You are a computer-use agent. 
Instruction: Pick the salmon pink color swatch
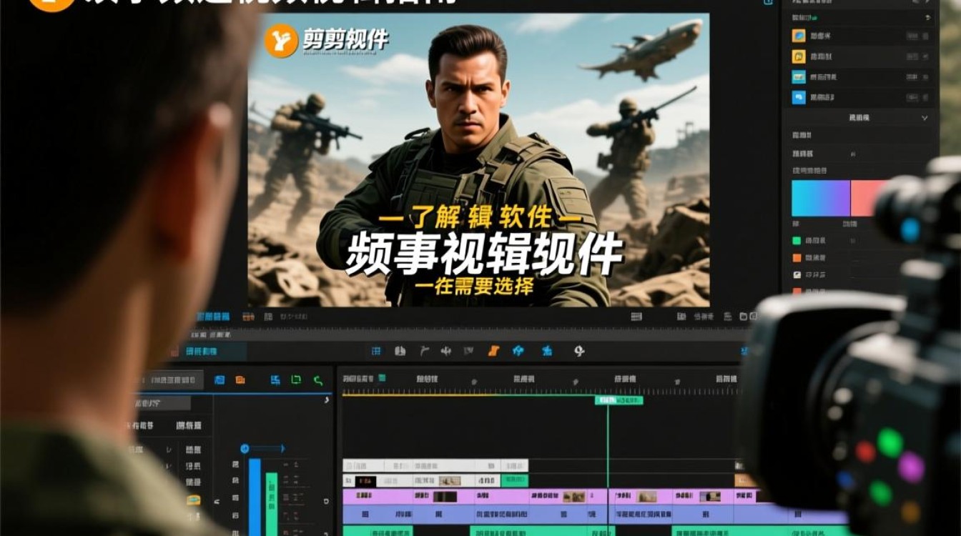(x=864, y=198)
